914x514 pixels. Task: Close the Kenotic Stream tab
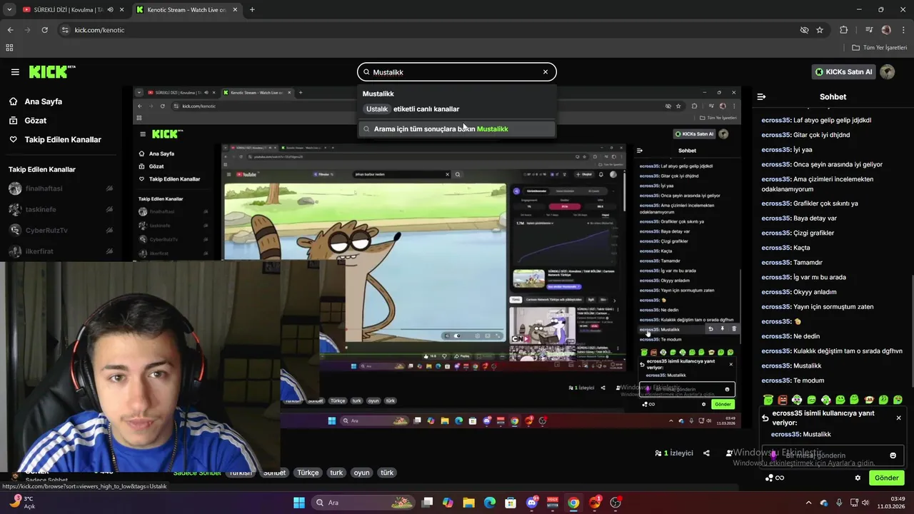(236, 10)
